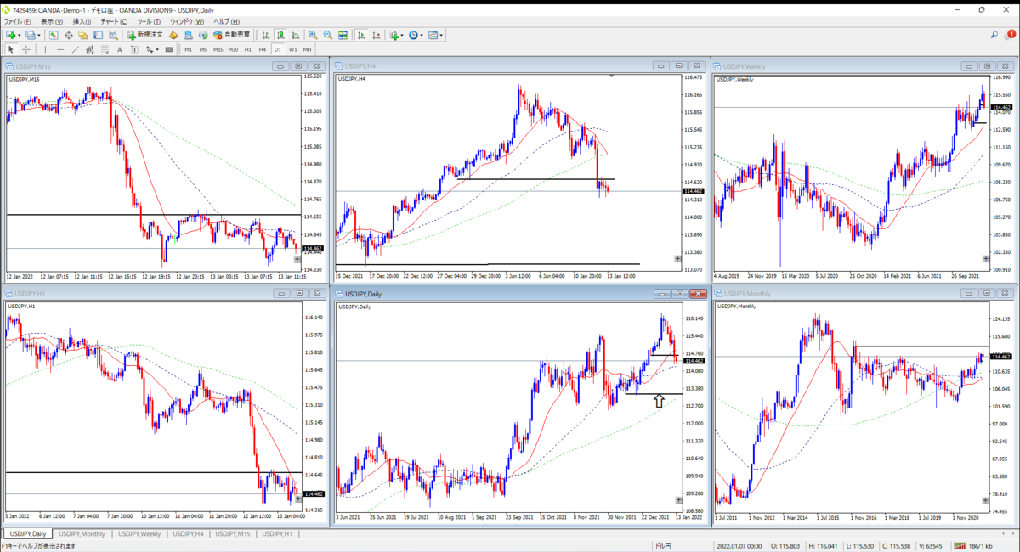The width and height of the screenshot is (1020, 552).
Task: Select the Fibonacci retracement tool
Action: click(105, 49)
